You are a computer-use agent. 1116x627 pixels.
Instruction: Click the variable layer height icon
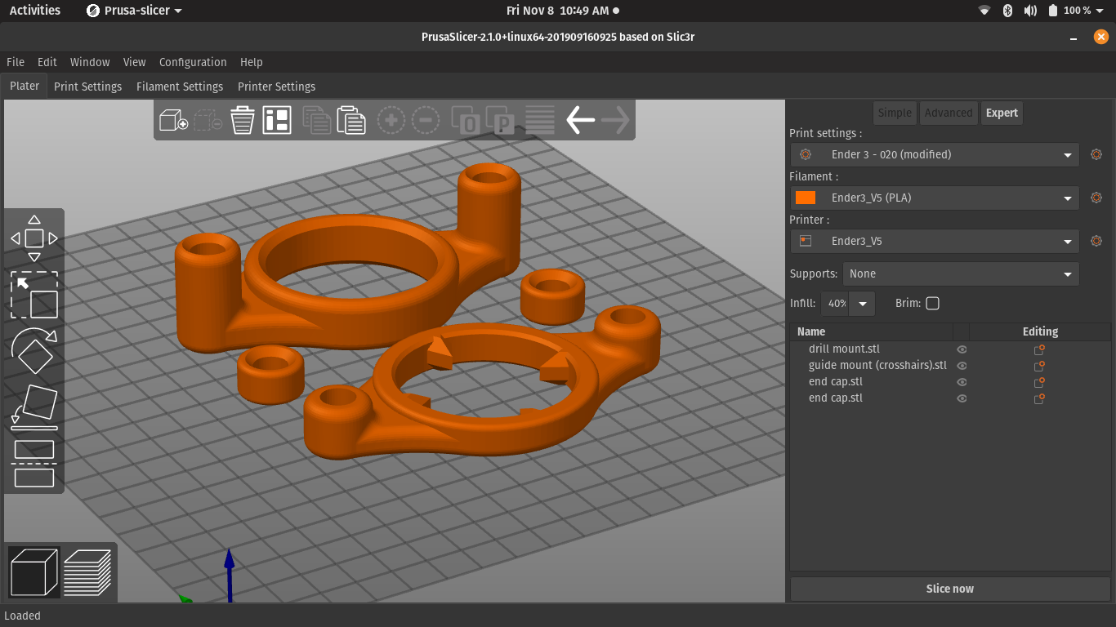tap(540, 121)
